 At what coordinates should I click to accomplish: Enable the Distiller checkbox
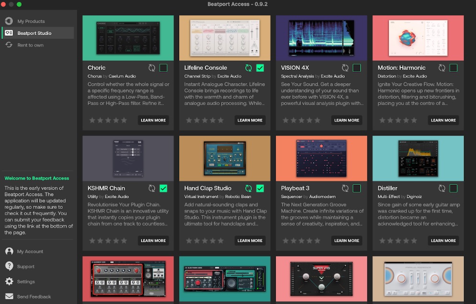click(453, 189)
